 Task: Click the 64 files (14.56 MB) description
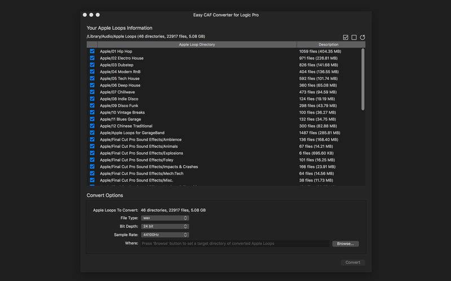click(316, 174)
